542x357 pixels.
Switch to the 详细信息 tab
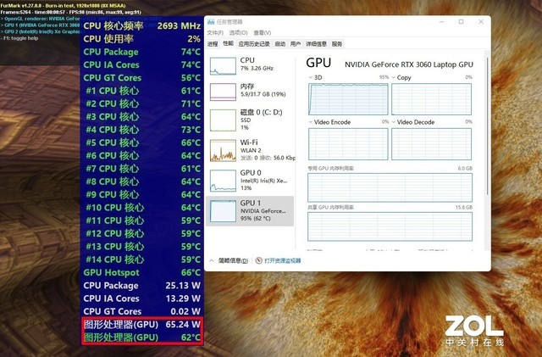click(316, 44)
